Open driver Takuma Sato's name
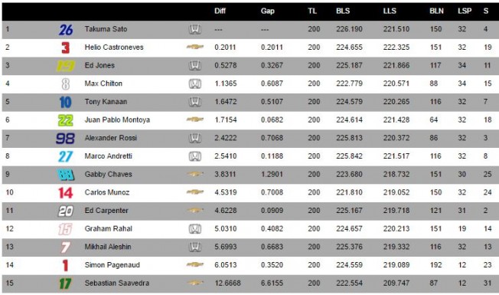This screenshot has width=499, height=295. (x=106, y=29)
